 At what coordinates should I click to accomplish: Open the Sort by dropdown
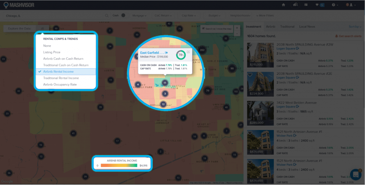coord(355,27)
